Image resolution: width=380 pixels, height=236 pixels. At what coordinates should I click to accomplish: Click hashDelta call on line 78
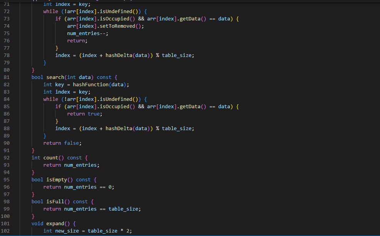pos(119,55)
